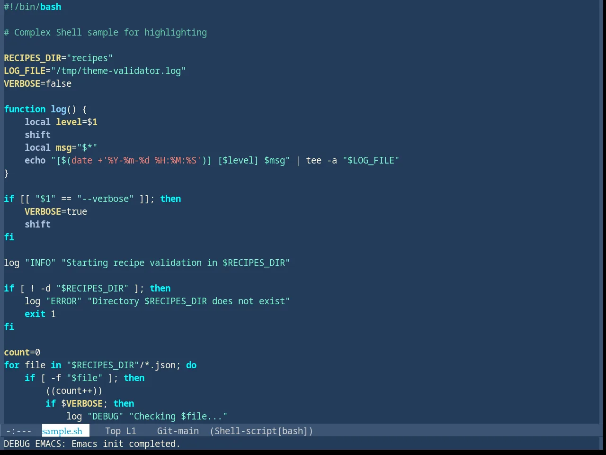Click the 'function' keyword
The width and height of the screenshot is (606, 455).
click(25, 109)
